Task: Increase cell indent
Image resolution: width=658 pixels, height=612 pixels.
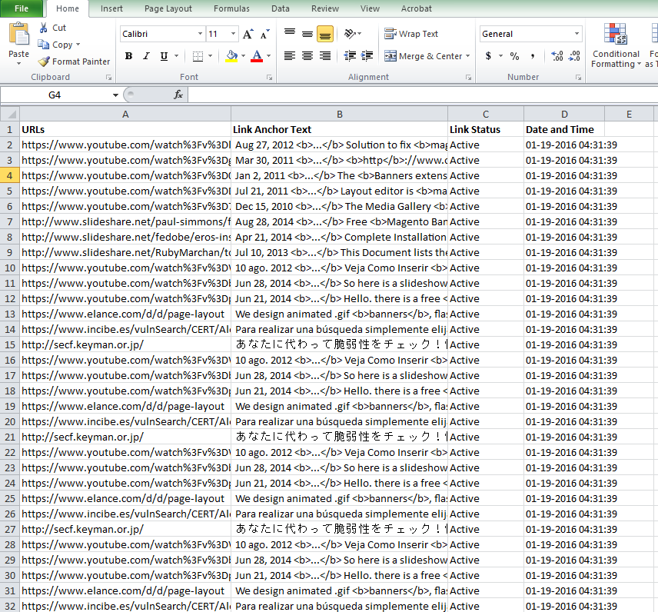Action: 367,56
